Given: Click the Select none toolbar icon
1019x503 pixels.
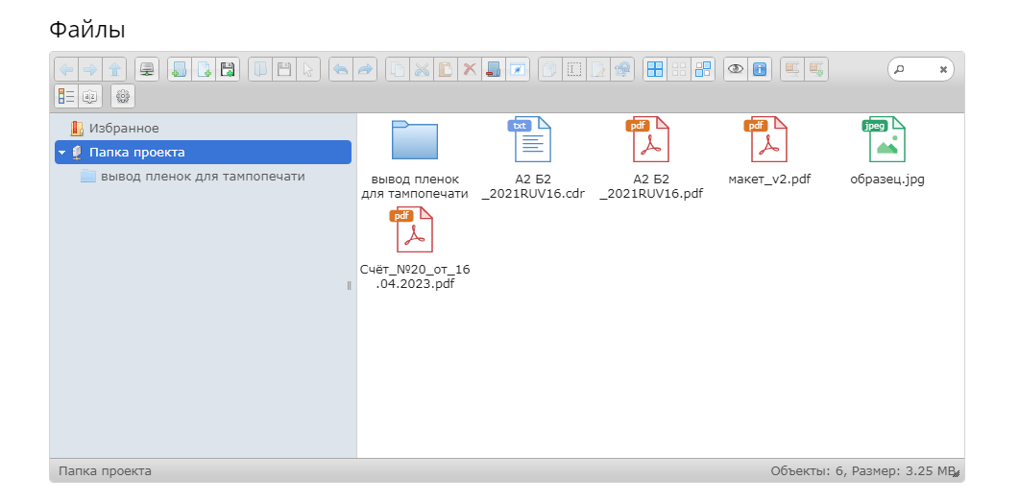Looking at the screenshot, I should (x=679, y=69).
